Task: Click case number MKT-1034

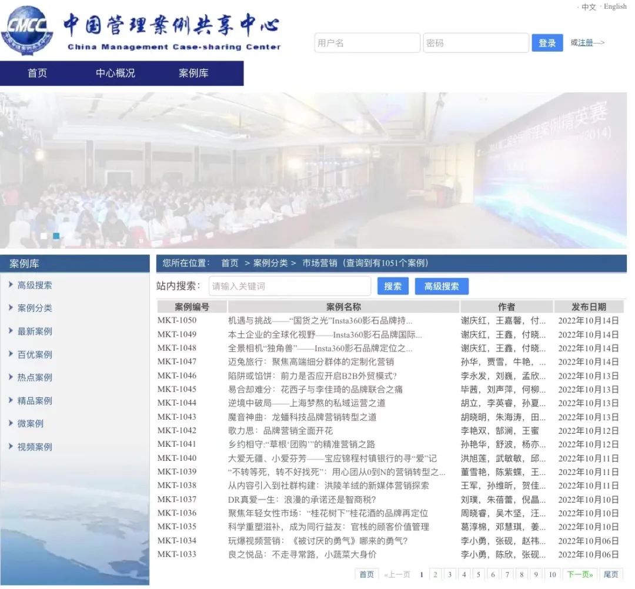Action: pos(177,540)
